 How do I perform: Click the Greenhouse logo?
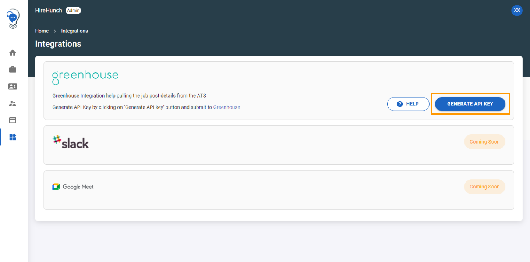pyautogui.click(x=85, y=77)
